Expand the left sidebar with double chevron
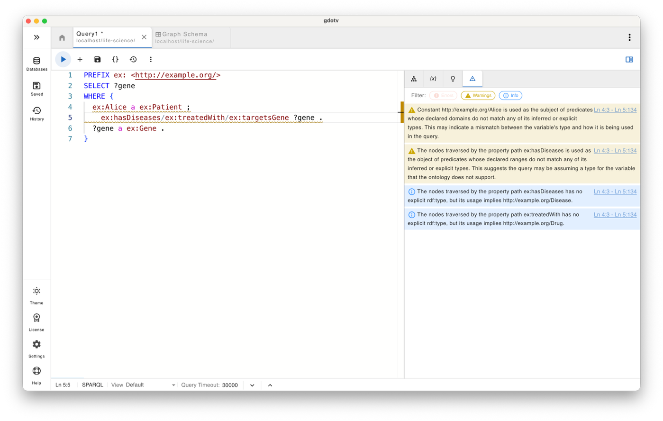Image resolution: width=663 pixels, height=421 pixels. [36, 37]
